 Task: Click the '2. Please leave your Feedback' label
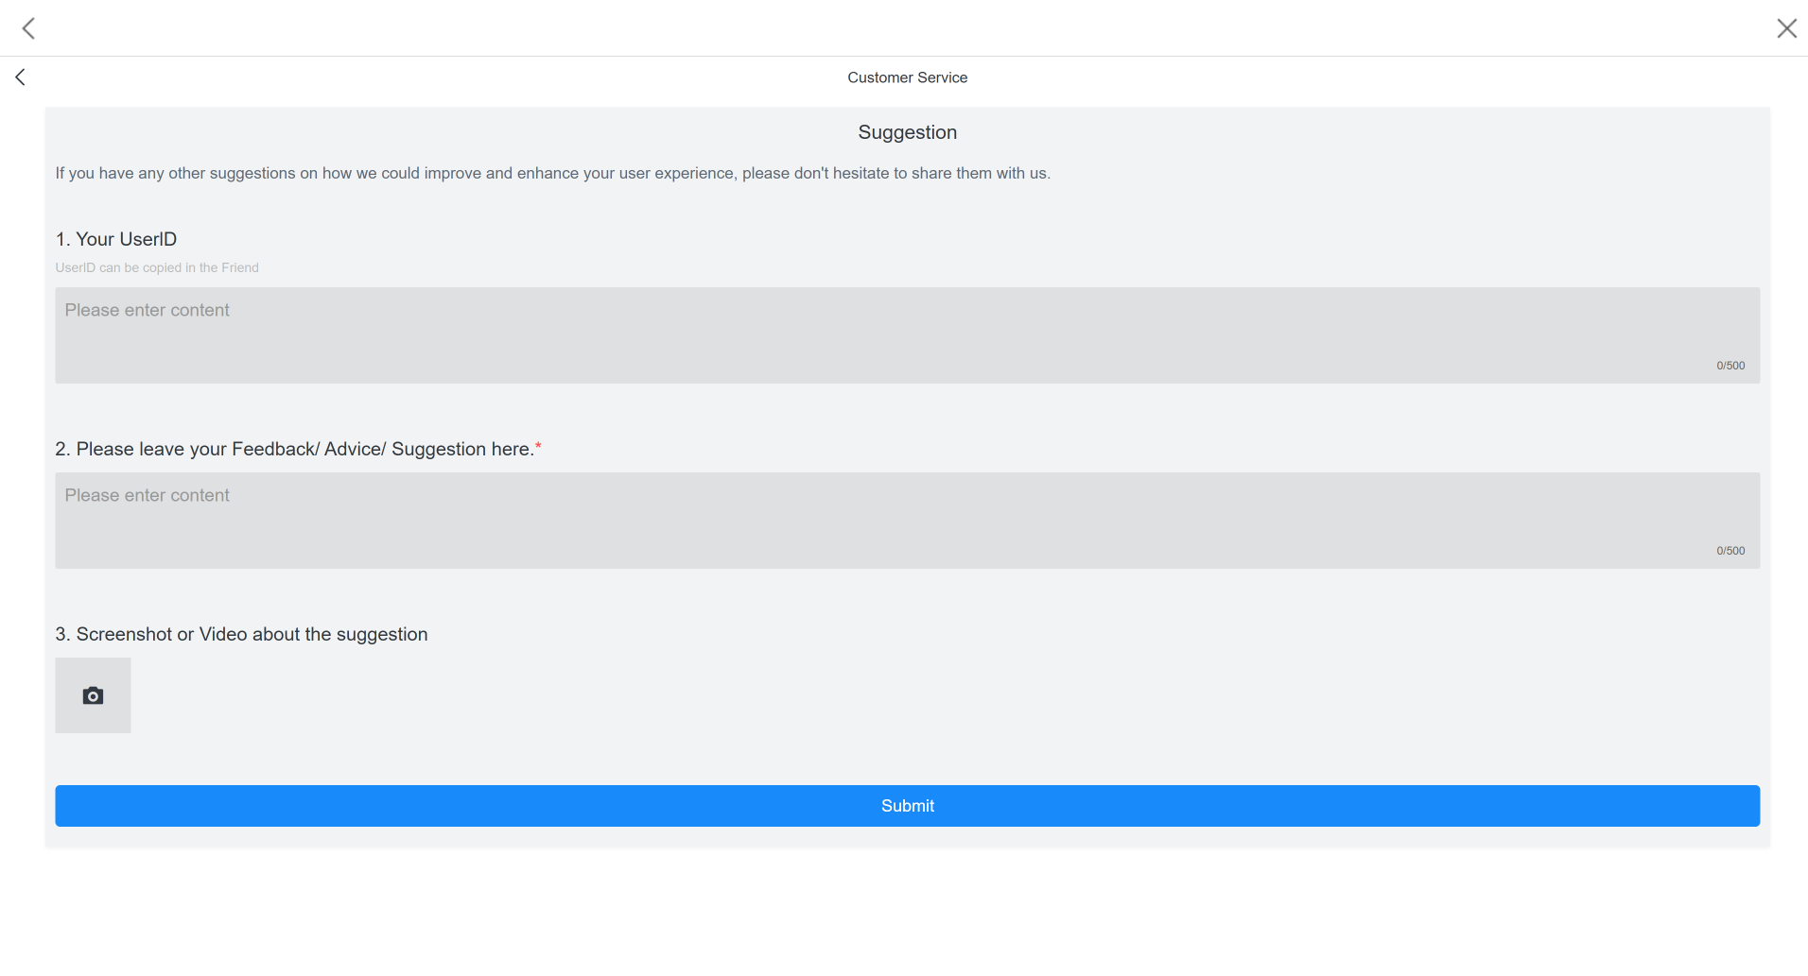click(x=298, y=449)
